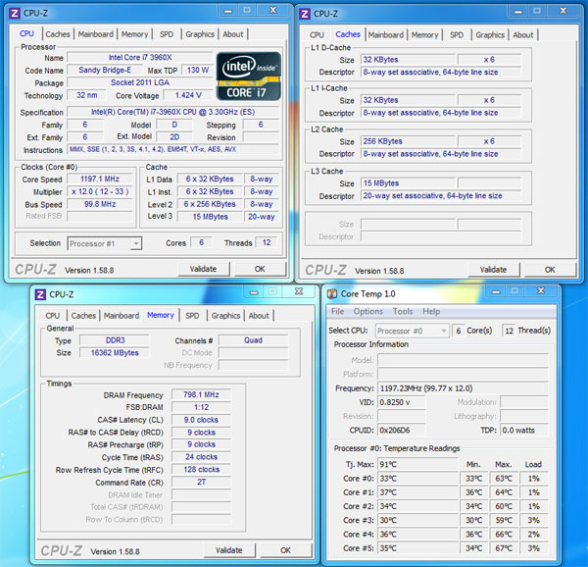Open Mainboard tab in the CPU tab window
The image size is (588, 567).
(x=96, y=34)
